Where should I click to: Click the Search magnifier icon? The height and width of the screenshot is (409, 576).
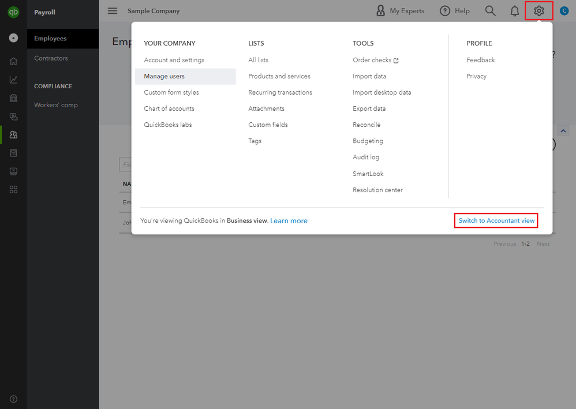491,11
